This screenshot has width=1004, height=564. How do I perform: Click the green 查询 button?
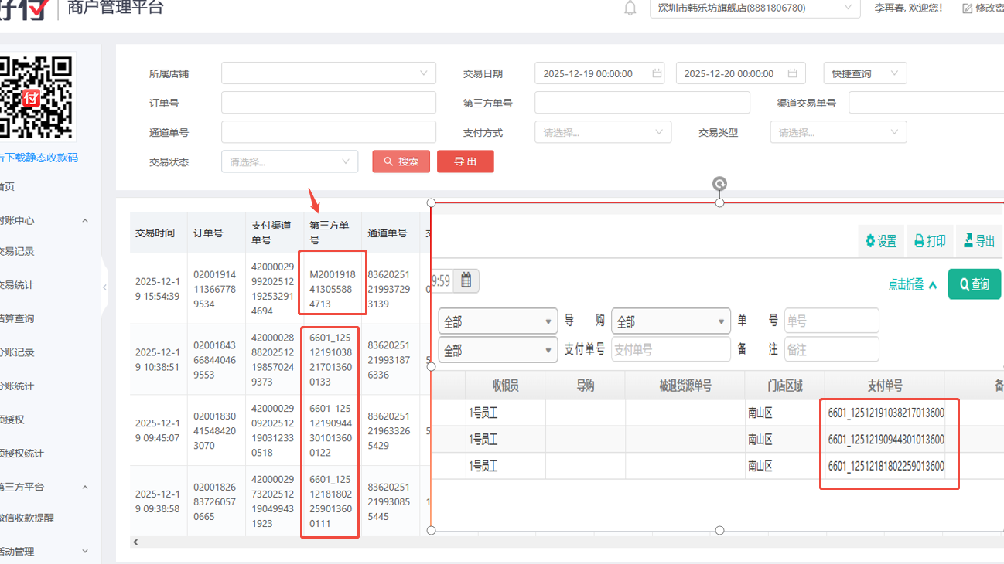pyautogui.click(x=974, y=284)
